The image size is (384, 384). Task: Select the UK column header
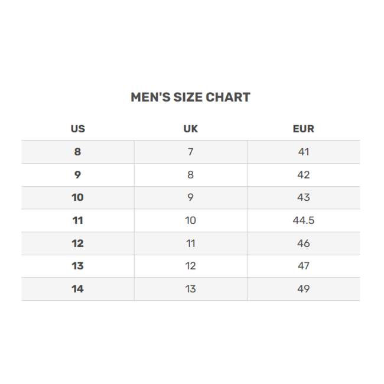pos(190,129)
